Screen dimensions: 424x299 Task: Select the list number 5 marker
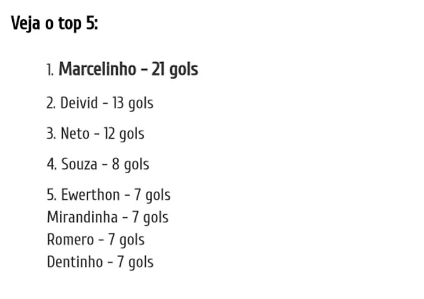coord(51,194)
